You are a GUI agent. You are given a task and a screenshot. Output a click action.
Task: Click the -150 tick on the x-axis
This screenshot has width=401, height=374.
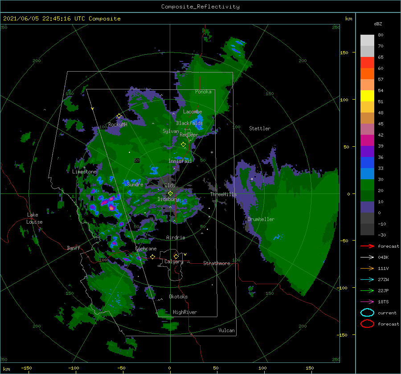point(26,368)
